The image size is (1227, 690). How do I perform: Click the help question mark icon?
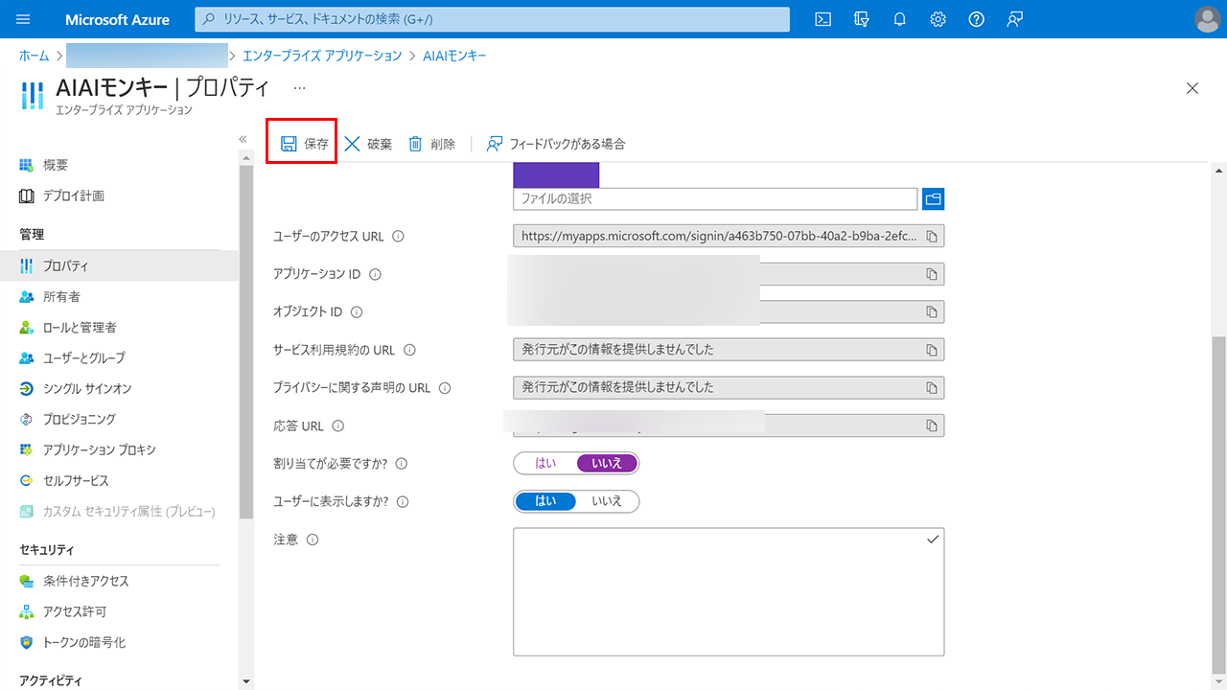[x=976, y=19]
